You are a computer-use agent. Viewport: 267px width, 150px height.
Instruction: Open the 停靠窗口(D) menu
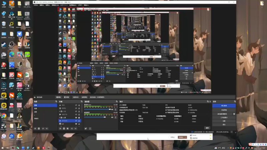[55, 5]
